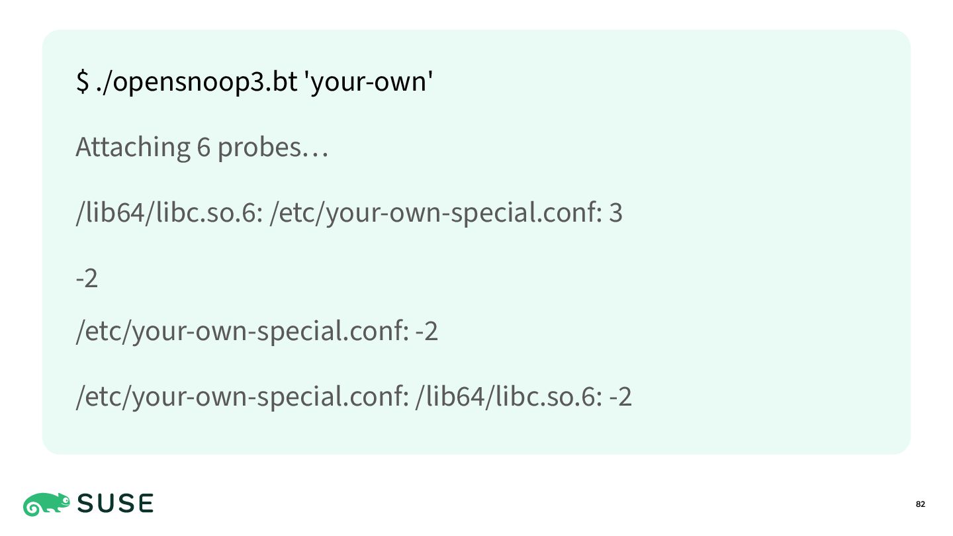The width and height of the screenshot is (953, 536).
Task: Click '-2' after special.conf on fifth line
Action: coord(427,332)
